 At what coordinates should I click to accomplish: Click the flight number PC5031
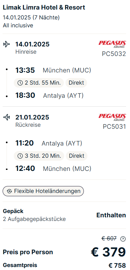[114, 127]
